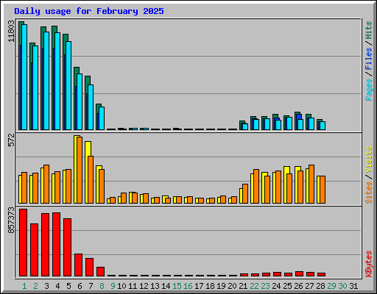Click the Visits legend label
This screenshot has height=294, width=377.
tap(369, 159)
